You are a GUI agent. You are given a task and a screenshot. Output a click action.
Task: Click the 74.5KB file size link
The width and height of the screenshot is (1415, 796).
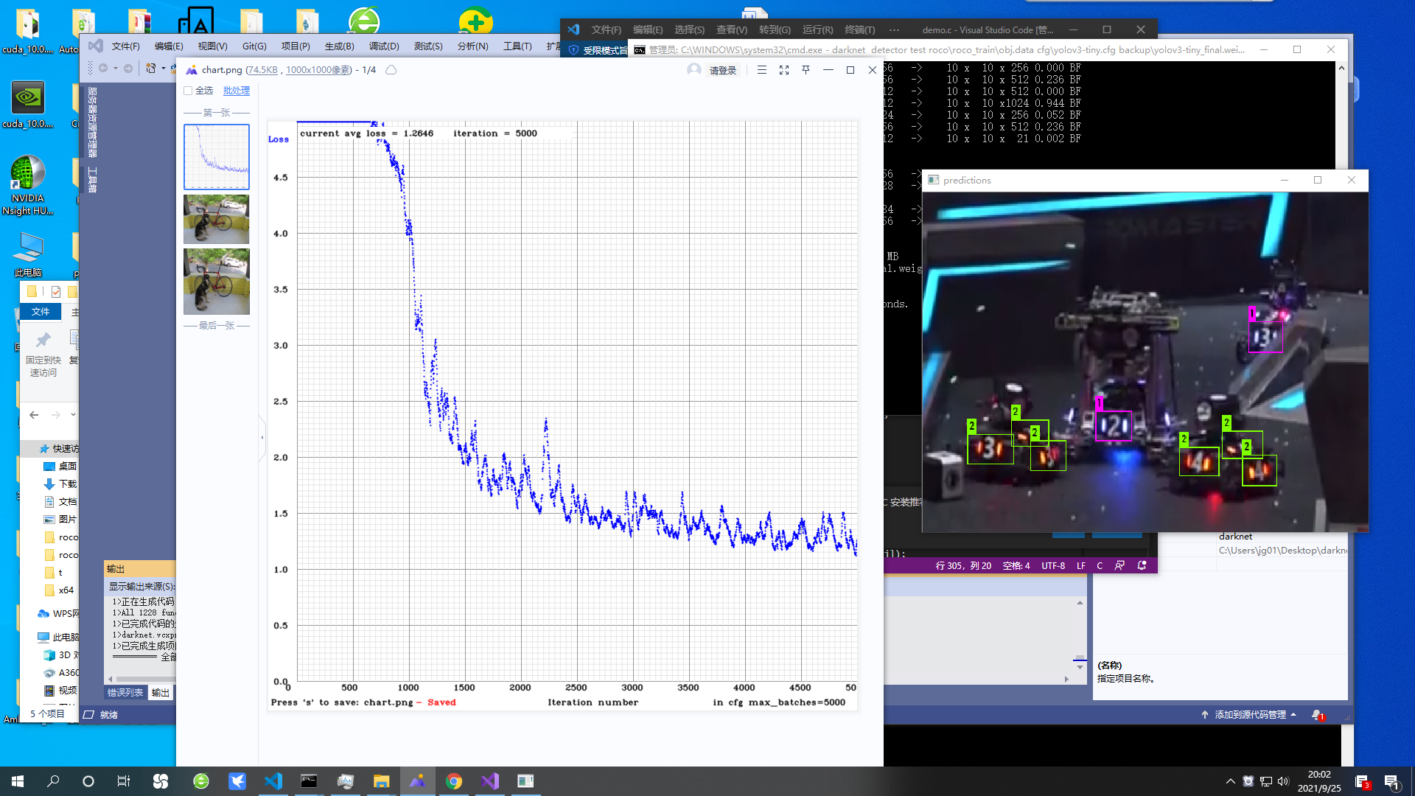point(262,70)
